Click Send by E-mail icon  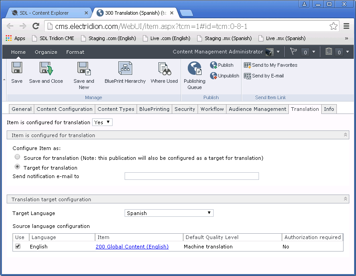pos(247,76)
